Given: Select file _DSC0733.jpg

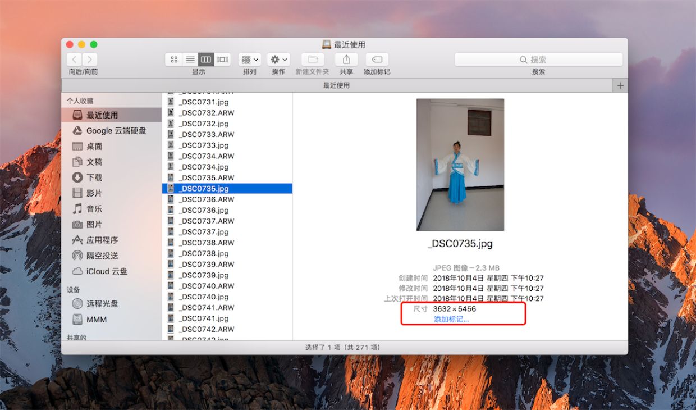Looking at the screenshot, I should [x=227, y=145].
